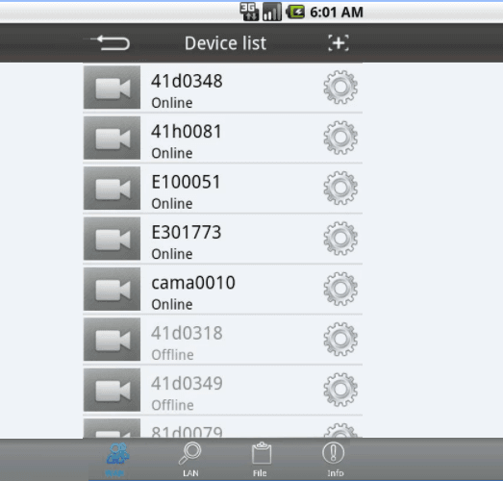Viewport: 503px width, 481px height.
Task: Open device 41h0081 from the list
Action: click(222, 138)
